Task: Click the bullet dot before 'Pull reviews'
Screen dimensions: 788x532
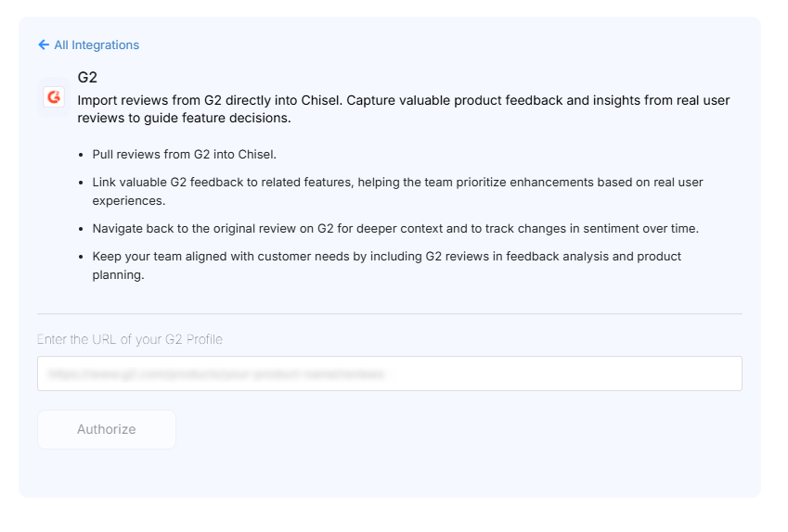Action: (81, 155)
